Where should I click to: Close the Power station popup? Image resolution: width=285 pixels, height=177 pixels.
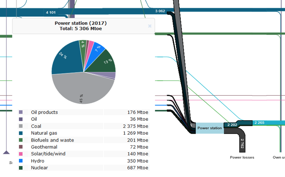[149, 26]
